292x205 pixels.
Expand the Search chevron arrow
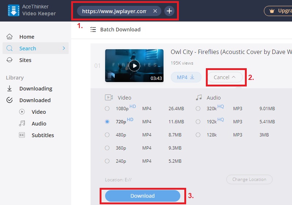pyautogui.click(x=64, y=49)
